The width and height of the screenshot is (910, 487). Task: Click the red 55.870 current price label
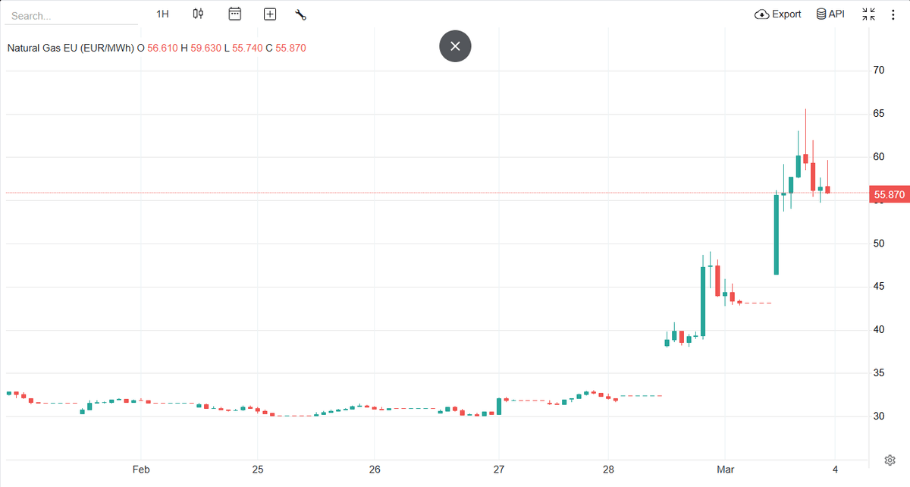tap(889, 195)
